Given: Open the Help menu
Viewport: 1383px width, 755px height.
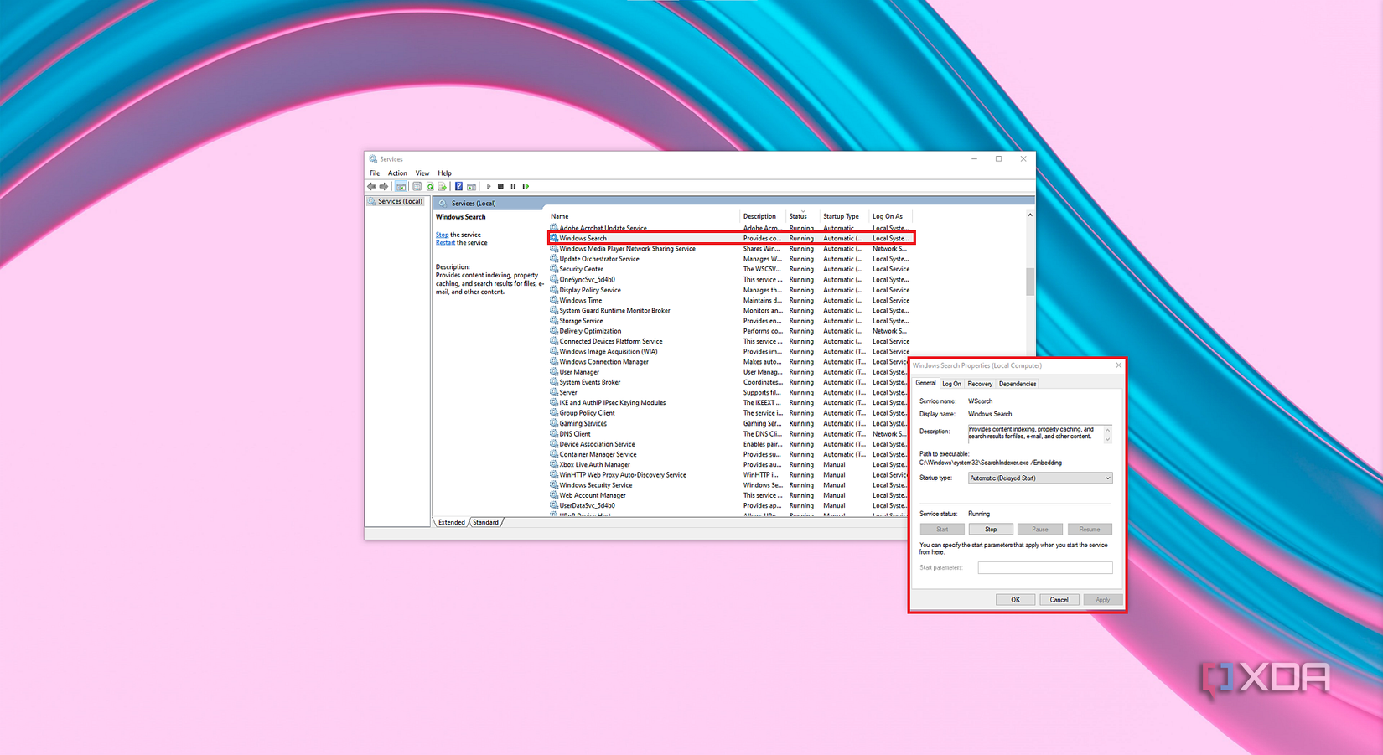Looking at the screenshot, I should (444, 173).
